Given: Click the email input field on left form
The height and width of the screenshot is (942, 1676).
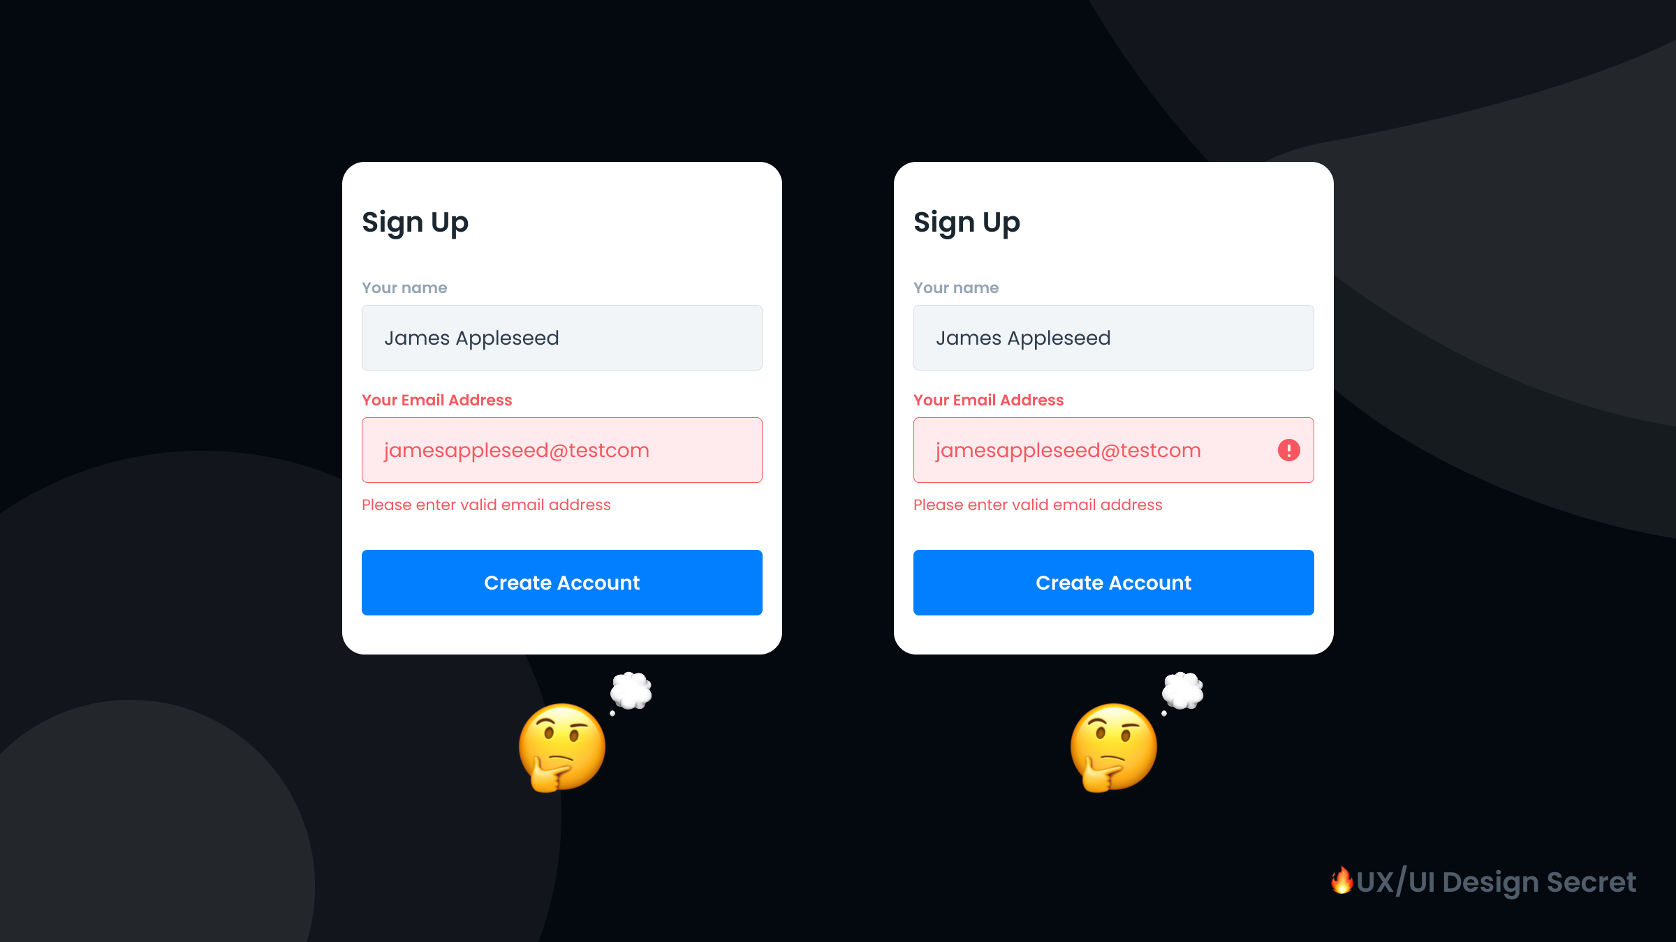Looking at the screenshot, I should 561,450.
